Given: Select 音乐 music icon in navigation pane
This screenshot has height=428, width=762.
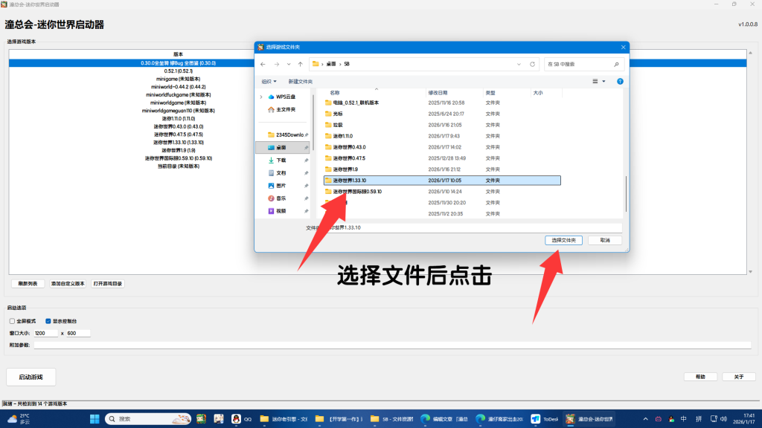Looking at the screenshot, I should click(271, 198).
